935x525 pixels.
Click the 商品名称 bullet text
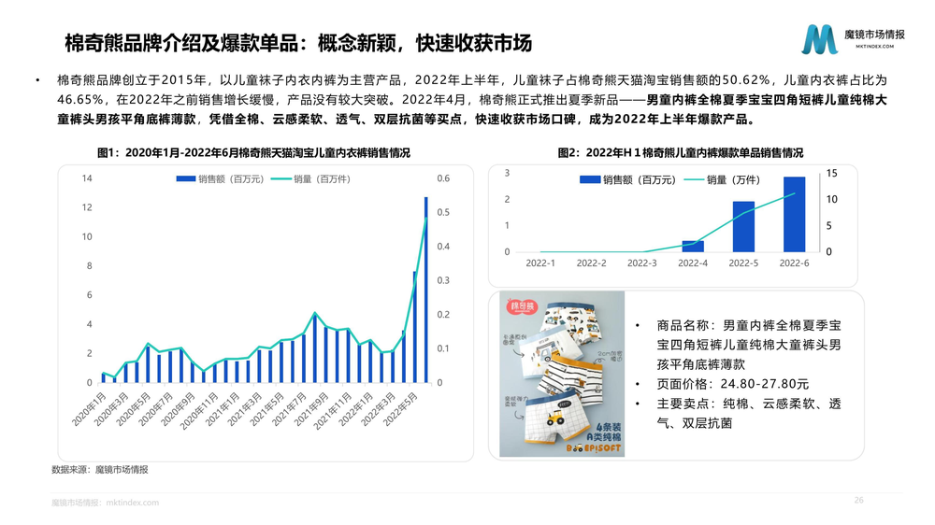(x=749, y=345)
